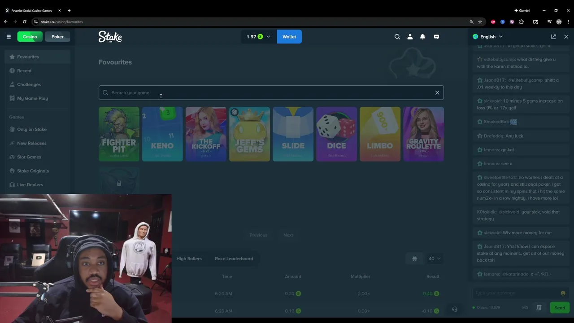
Task: Open the Slide game
Action: point(293,134)
